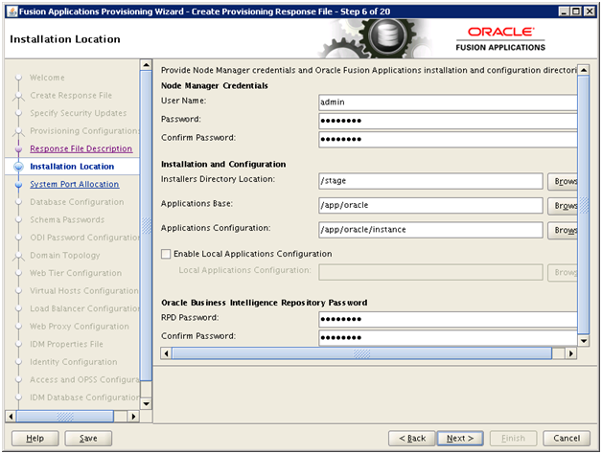Click main panel vertical scrollbar thumb
This screenshot has width=602, height=454.
point(584,205)
